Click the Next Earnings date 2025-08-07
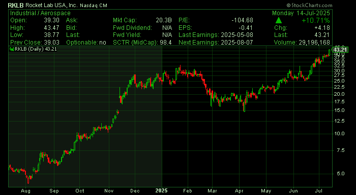 [x=236, y=43]
